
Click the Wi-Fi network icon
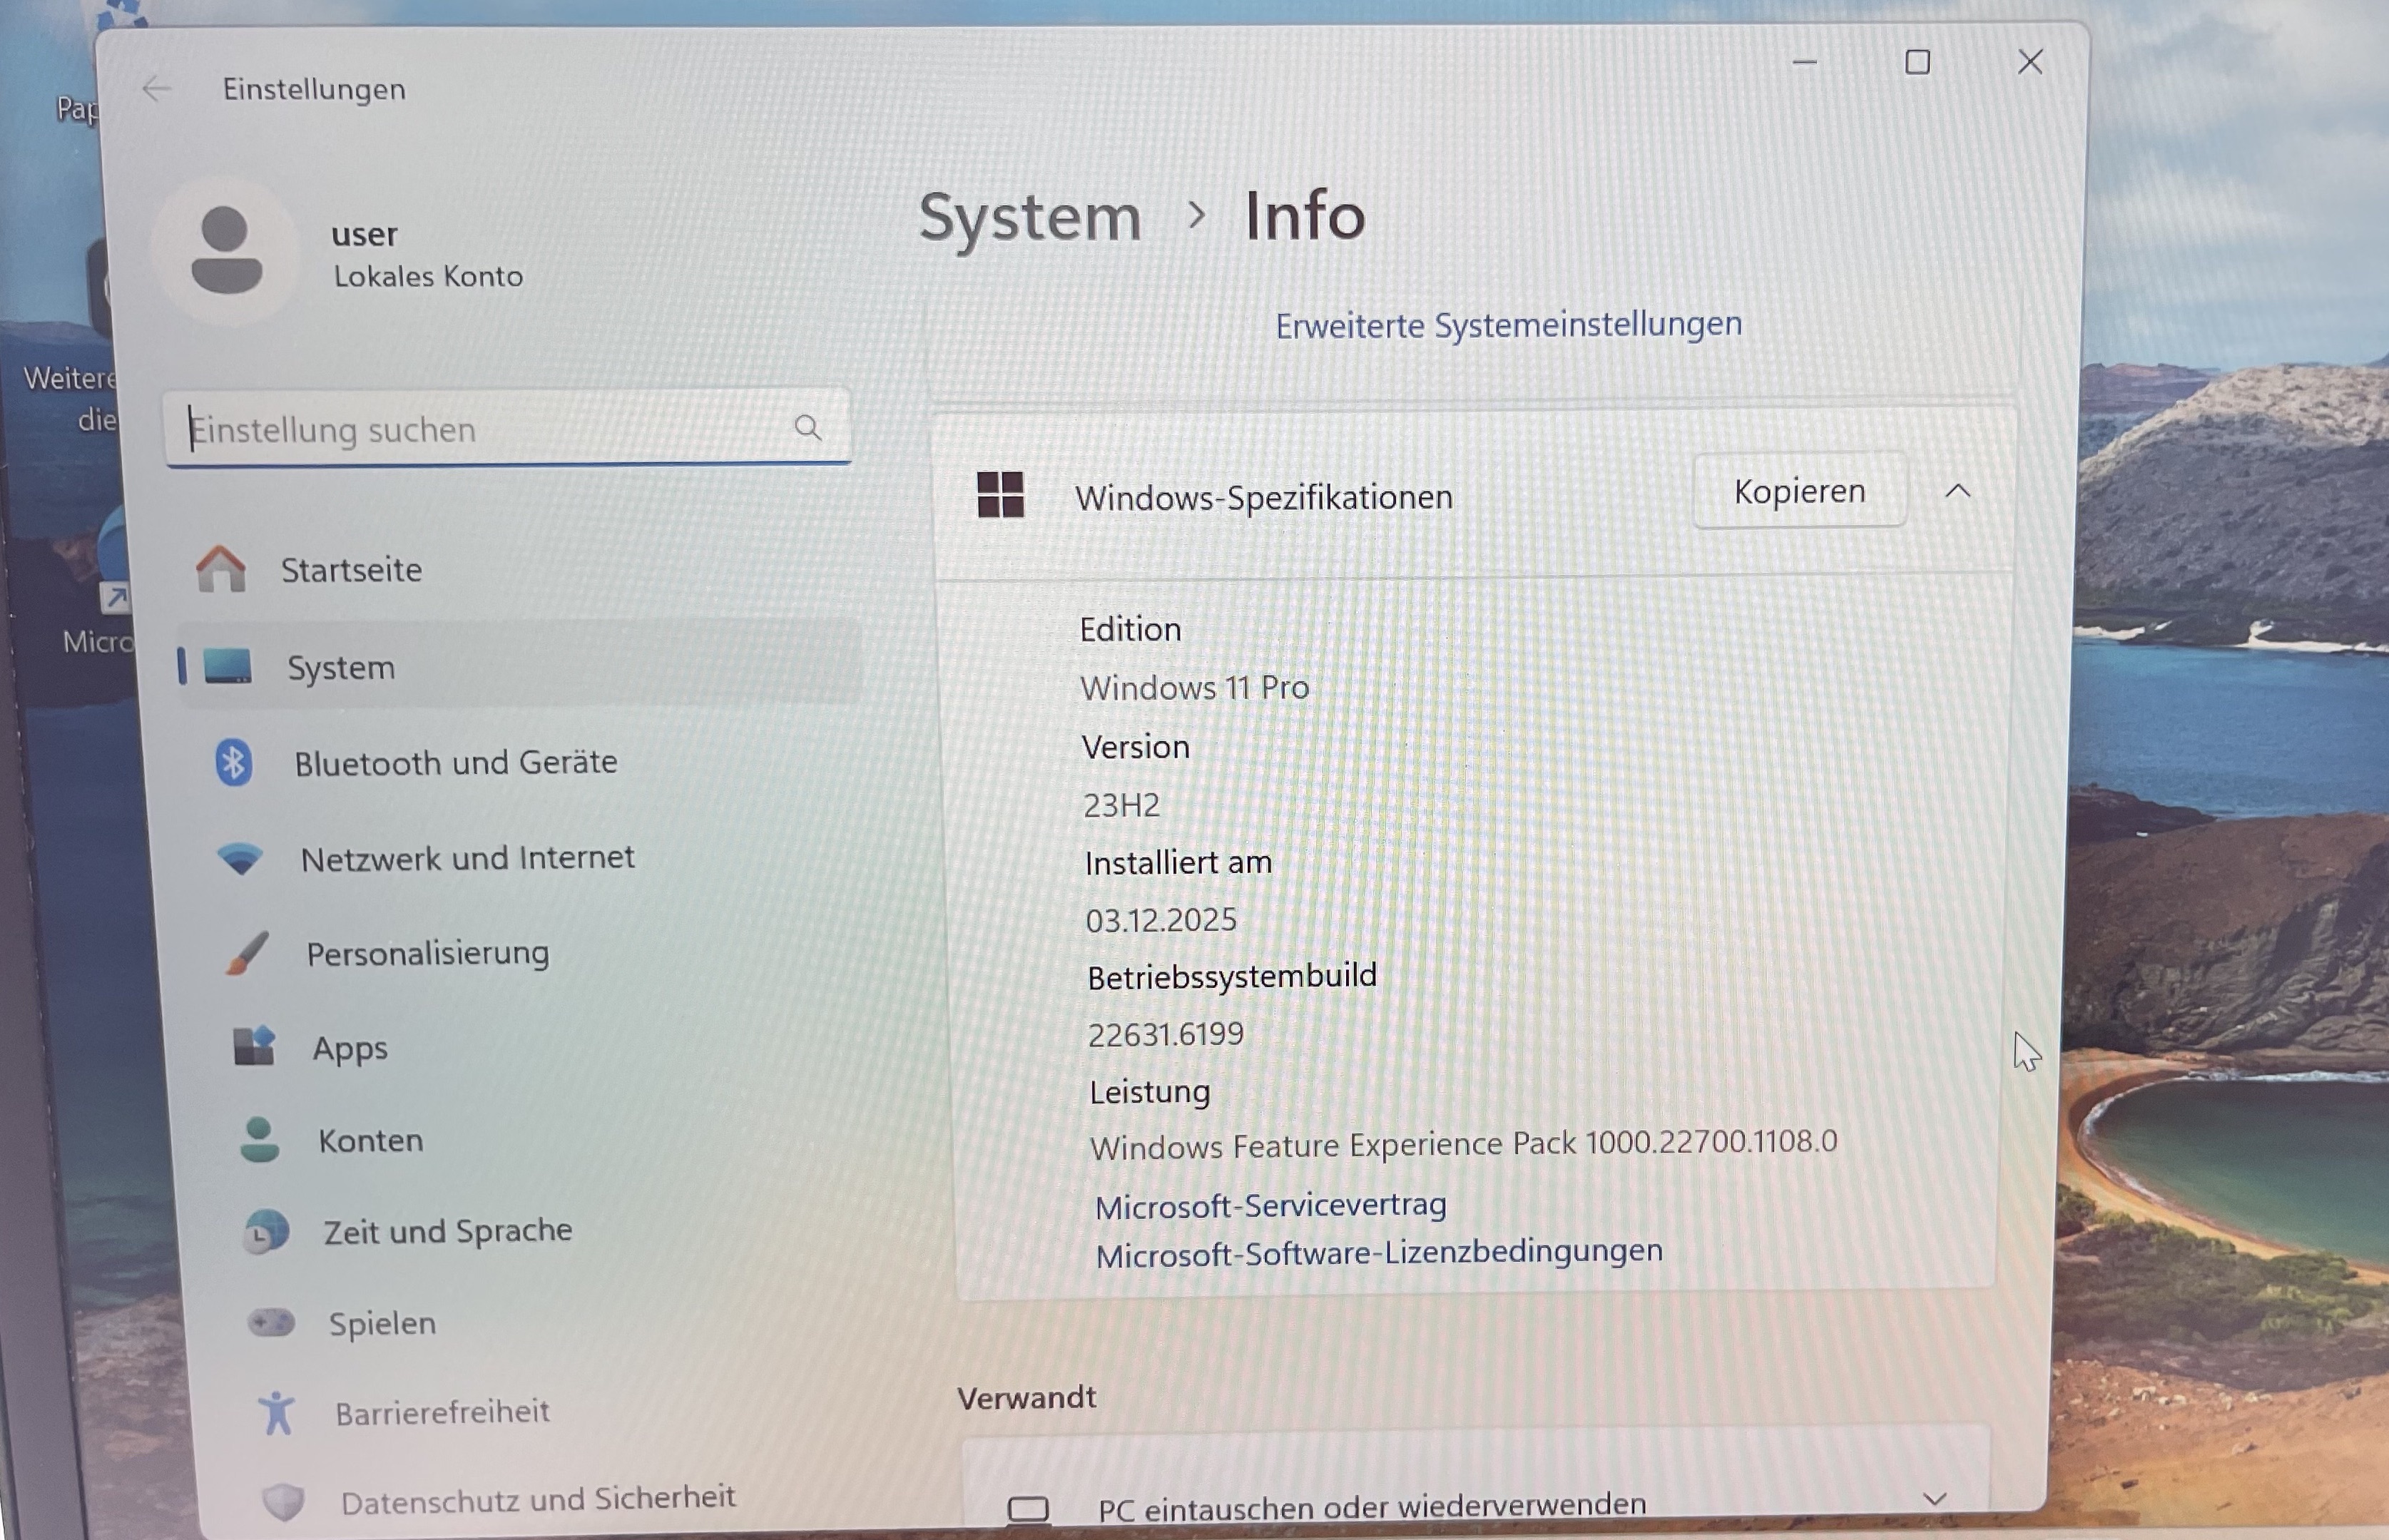(240, 858)
